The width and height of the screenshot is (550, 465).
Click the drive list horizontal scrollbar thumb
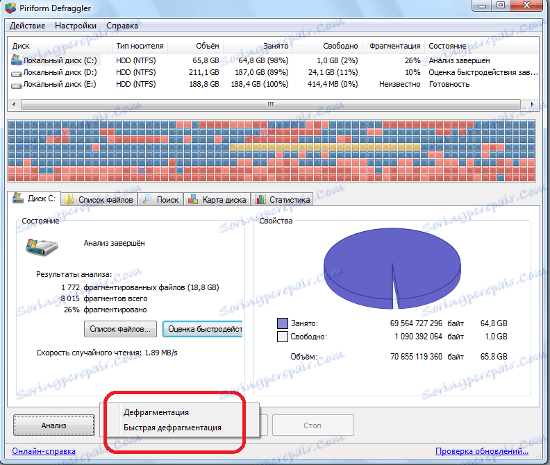tap(270, 104)
